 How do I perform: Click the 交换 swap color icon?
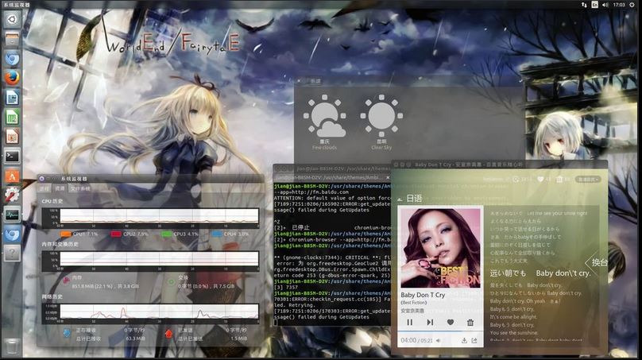[172, 281]
